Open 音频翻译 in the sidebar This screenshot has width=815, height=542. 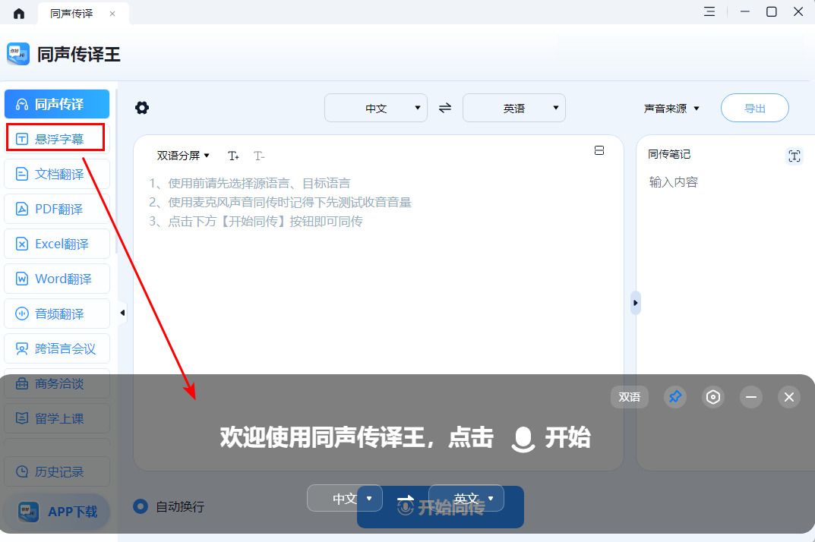[x=57, y=314]
